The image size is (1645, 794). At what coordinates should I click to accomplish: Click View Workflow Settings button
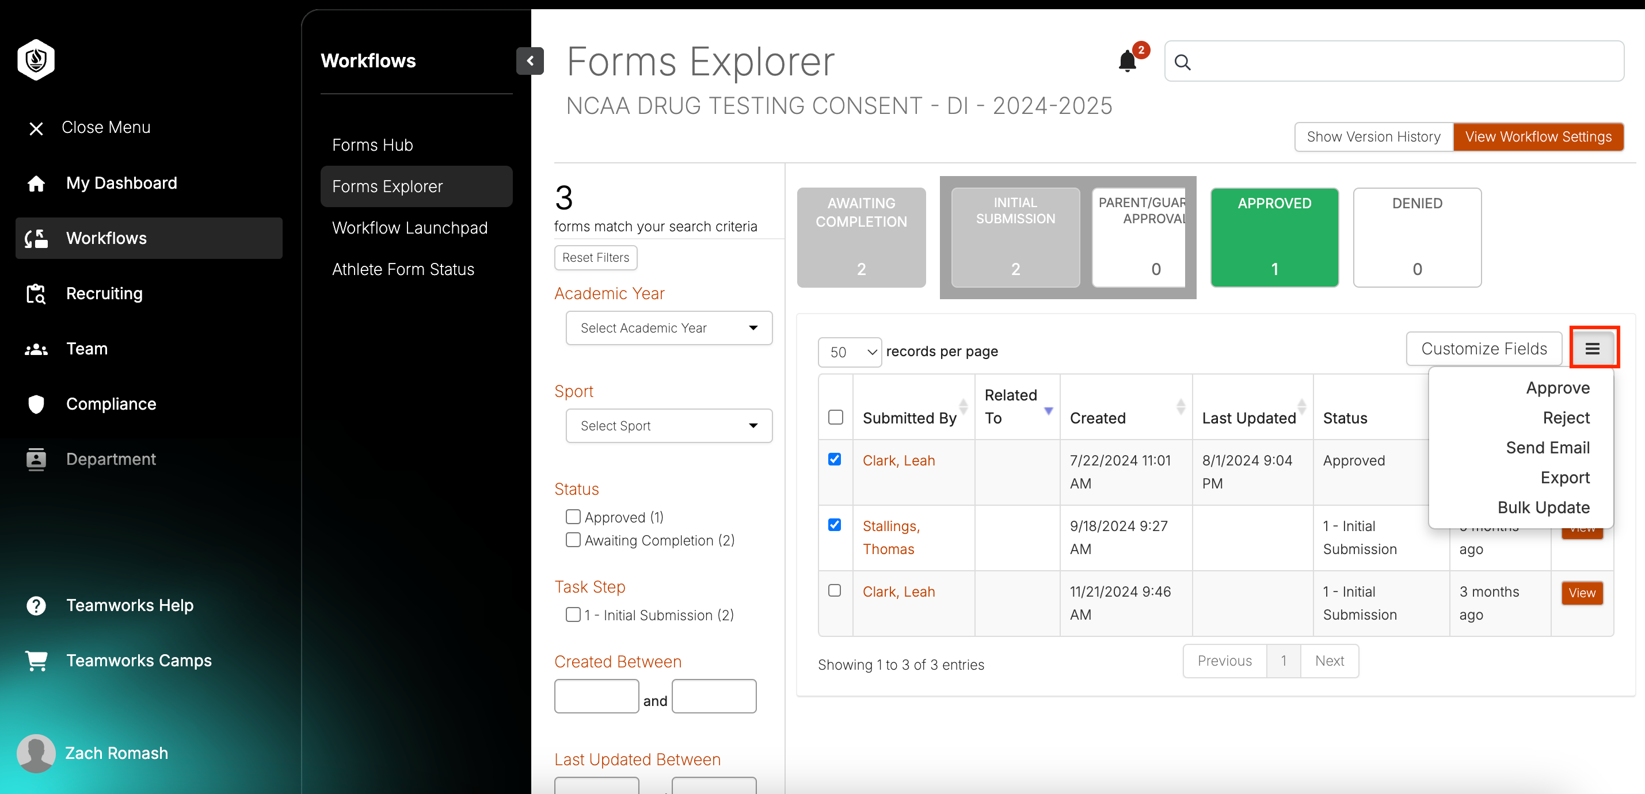coord(1539,136)
